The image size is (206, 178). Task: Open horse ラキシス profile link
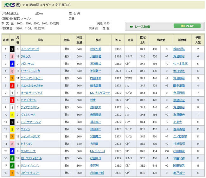26,56
